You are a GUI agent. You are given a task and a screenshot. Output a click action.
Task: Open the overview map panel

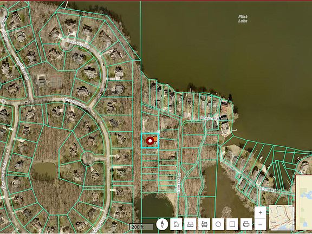pos(304,202)
